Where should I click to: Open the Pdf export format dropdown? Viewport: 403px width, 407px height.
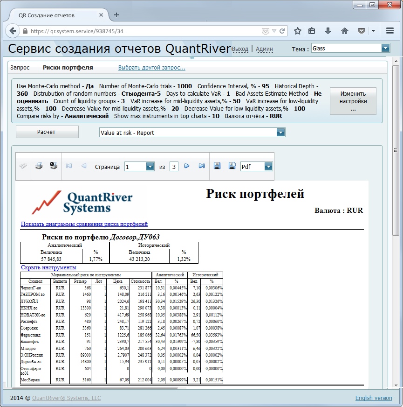click(268, 167)
